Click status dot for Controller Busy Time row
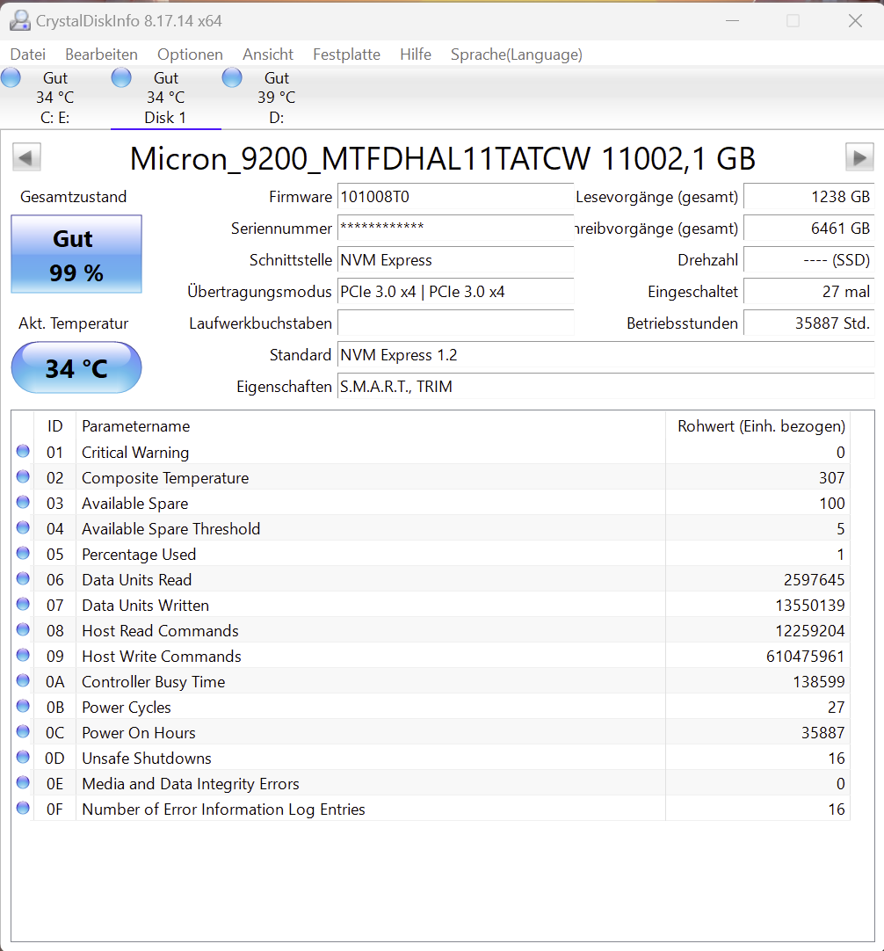The width and height of the screenshot is (884, 951). coord(23,680)
